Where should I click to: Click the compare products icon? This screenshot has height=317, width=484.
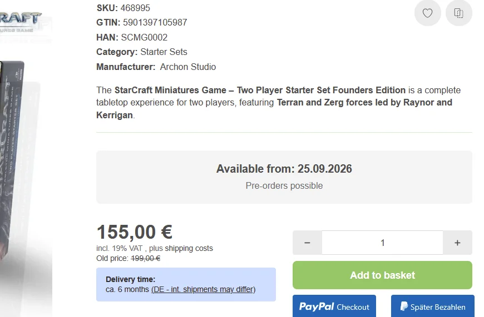(x=459, y=13)
